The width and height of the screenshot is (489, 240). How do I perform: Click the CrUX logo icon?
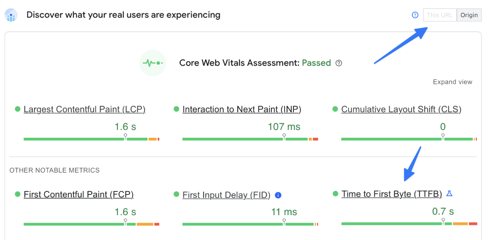pos(11,15)
